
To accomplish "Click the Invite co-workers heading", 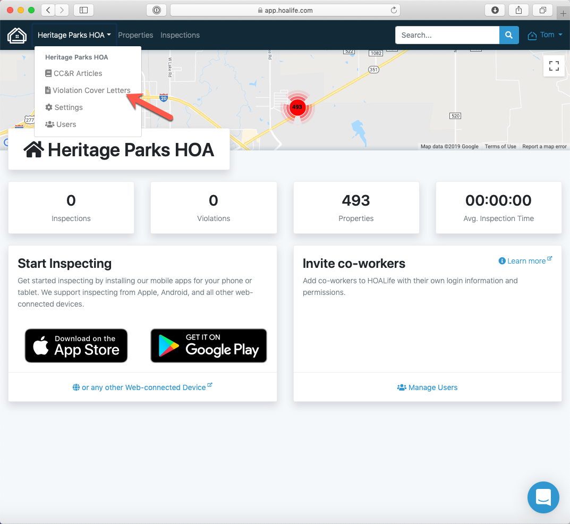I will (x=354, y=263).
